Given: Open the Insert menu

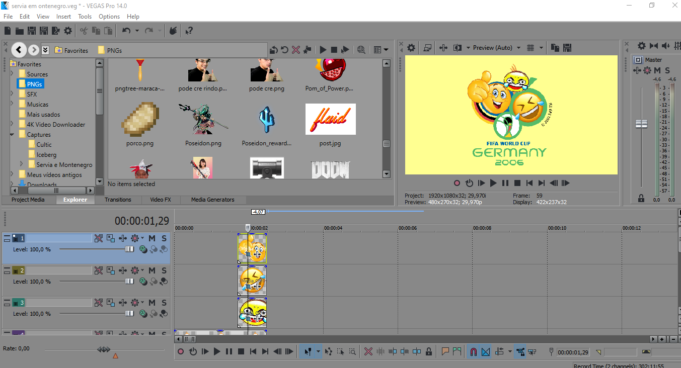Looking at the screenshot, I should [63, 17].
